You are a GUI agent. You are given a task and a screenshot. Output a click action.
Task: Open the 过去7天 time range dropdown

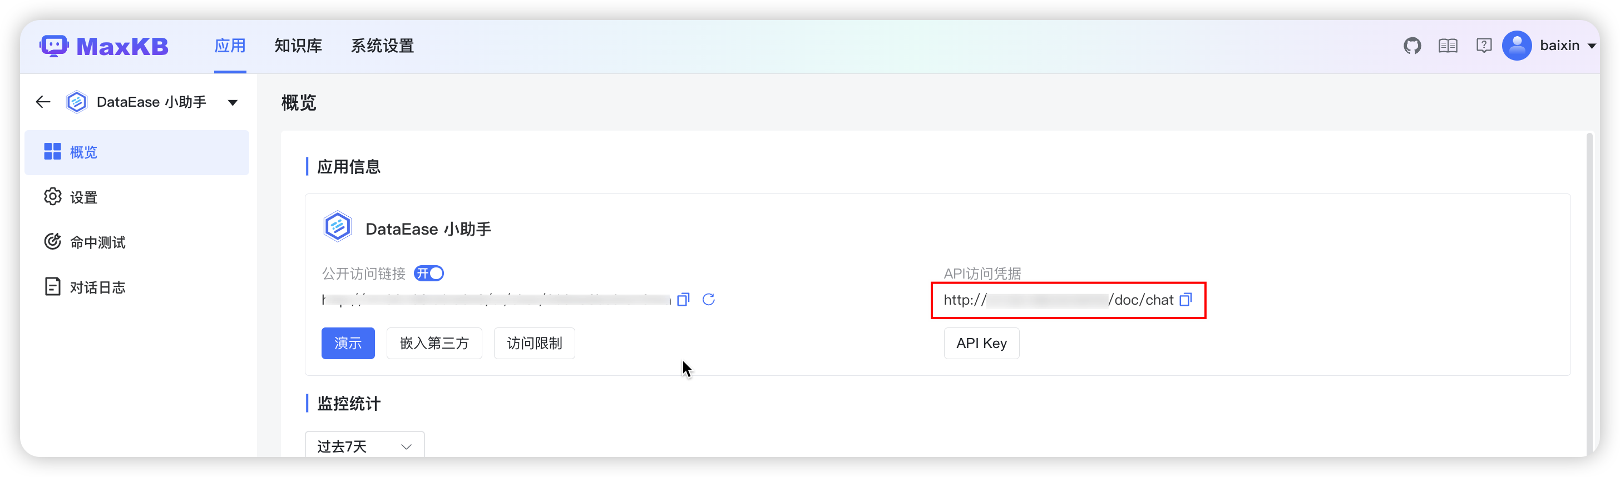[x=364, y=446]
